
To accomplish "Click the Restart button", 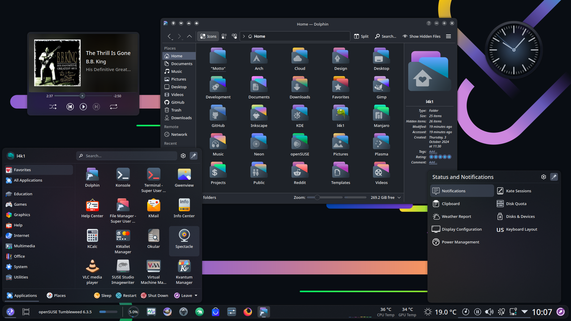I will point(126,295).
